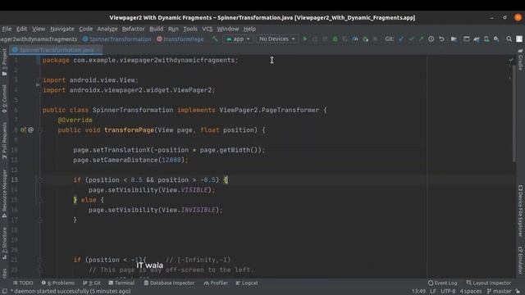Click SpinnerTransformation breadcrumb in navigation bar
The width and height of the screenshot is (525, 295).
[x=116, y=39]
